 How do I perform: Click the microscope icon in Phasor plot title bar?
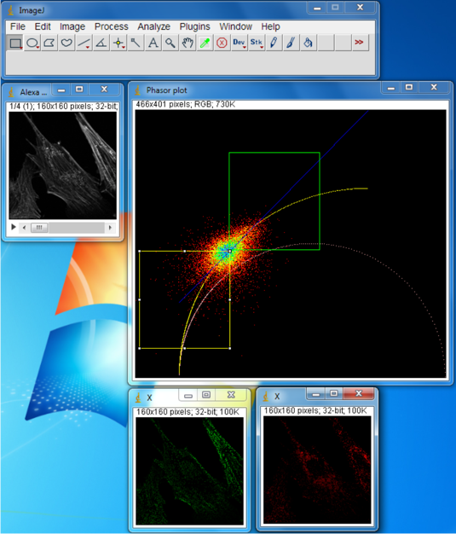click(x=138, y=90)
